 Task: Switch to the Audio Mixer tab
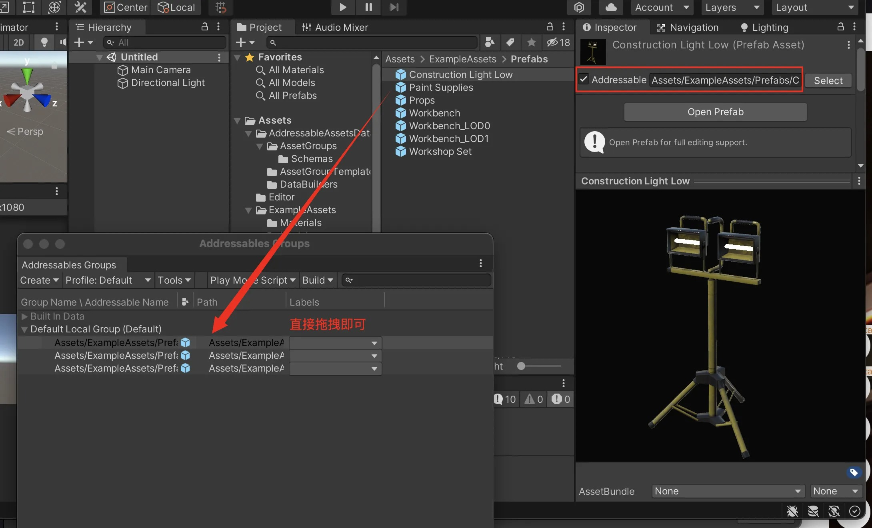point(335,27)
